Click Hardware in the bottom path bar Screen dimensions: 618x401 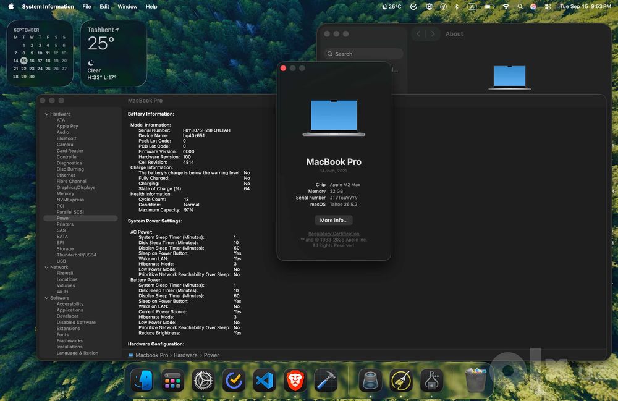click(x=185, y=355)
